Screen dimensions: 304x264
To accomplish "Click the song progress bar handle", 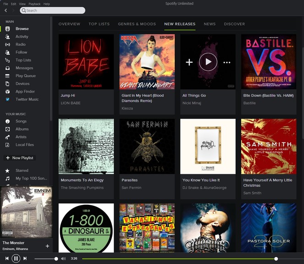I will coord(276,259).
